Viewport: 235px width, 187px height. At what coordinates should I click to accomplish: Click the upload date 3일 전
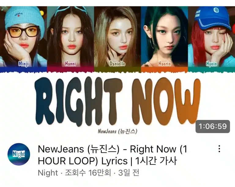tap(129, 173)
